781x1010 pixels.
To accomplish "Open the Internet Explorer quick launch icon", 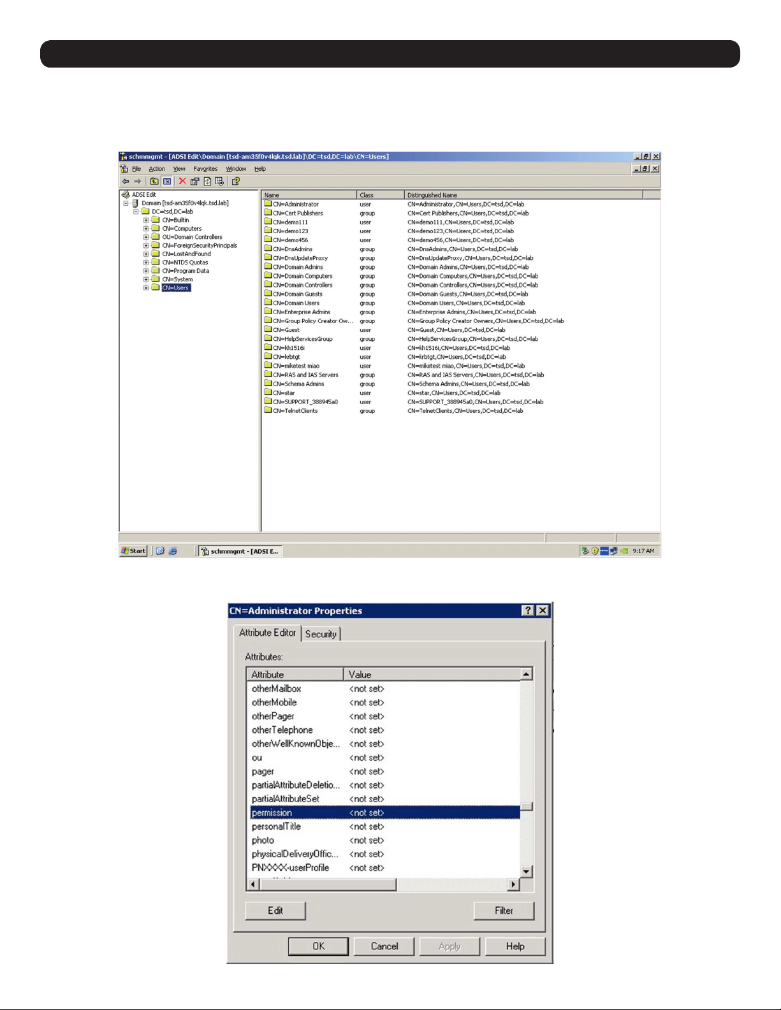I will click(x=173, y=551).
